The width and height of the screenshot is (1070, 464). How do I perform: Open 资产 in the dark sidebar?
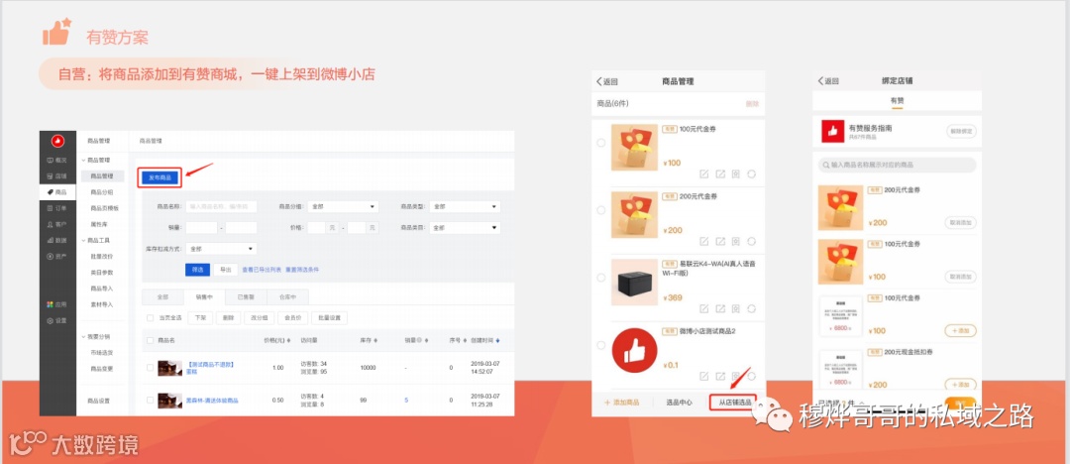click(x=57, y=256)
